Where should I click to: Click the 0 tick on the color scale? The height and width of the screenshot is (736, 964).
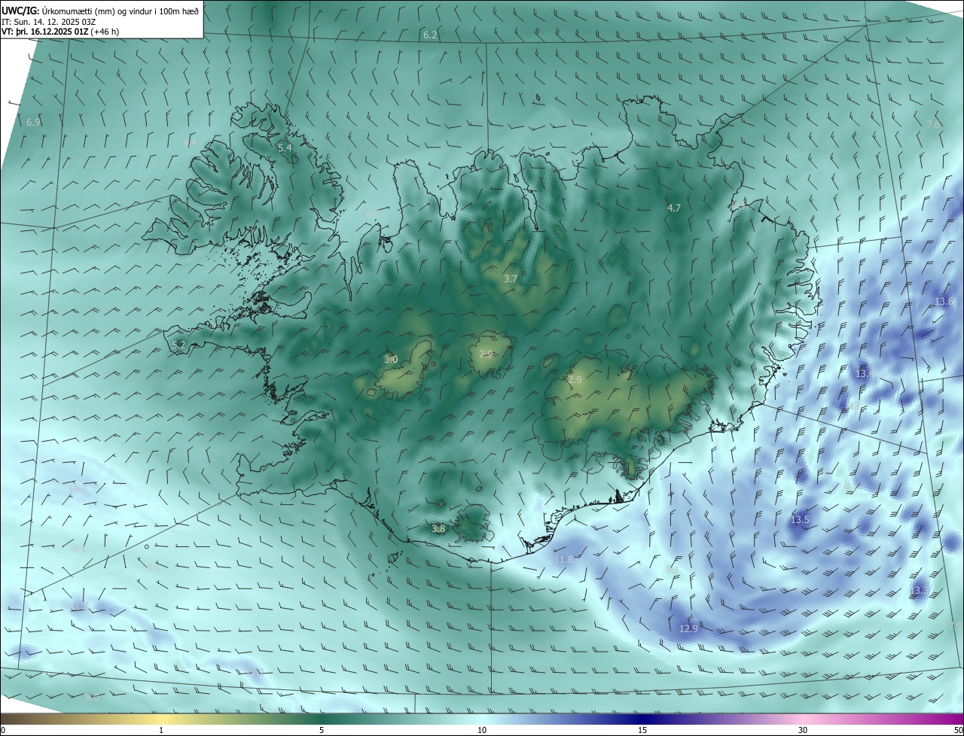coord(3,730)
